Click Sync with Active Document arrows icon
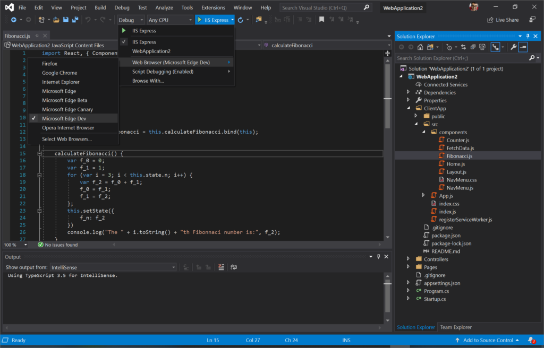 point(463,47)
